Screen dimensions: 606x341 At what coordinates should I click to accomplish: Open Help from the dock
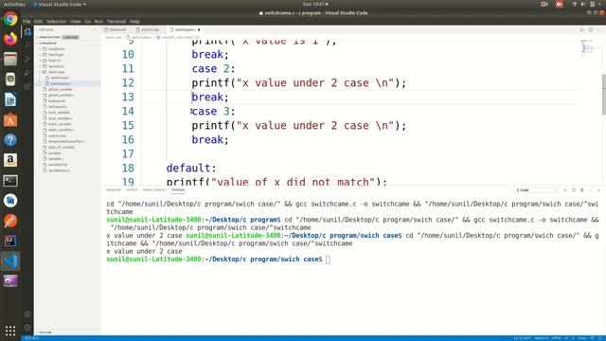[x=10, y=140]
